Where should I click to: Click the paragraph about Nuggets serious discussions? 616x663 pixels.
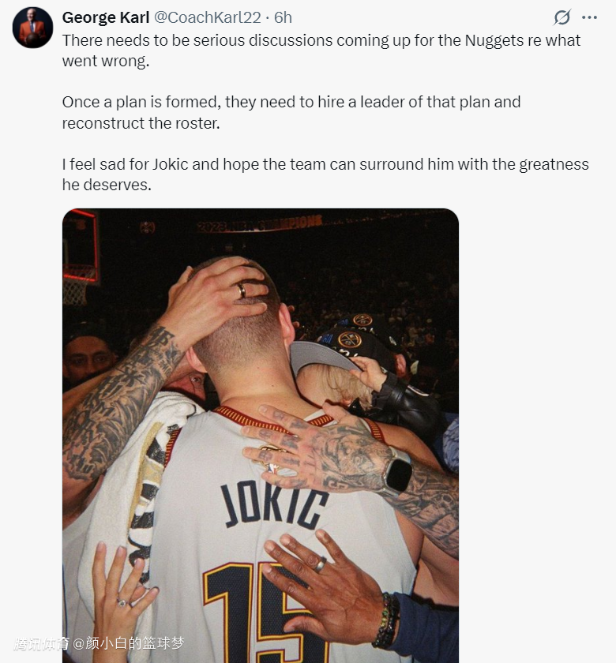coord(321,51)
